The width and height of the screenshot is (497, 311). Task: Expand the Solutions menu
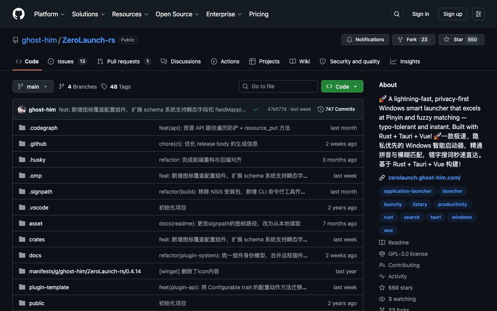pyautogui.click(x=89, y=14)
